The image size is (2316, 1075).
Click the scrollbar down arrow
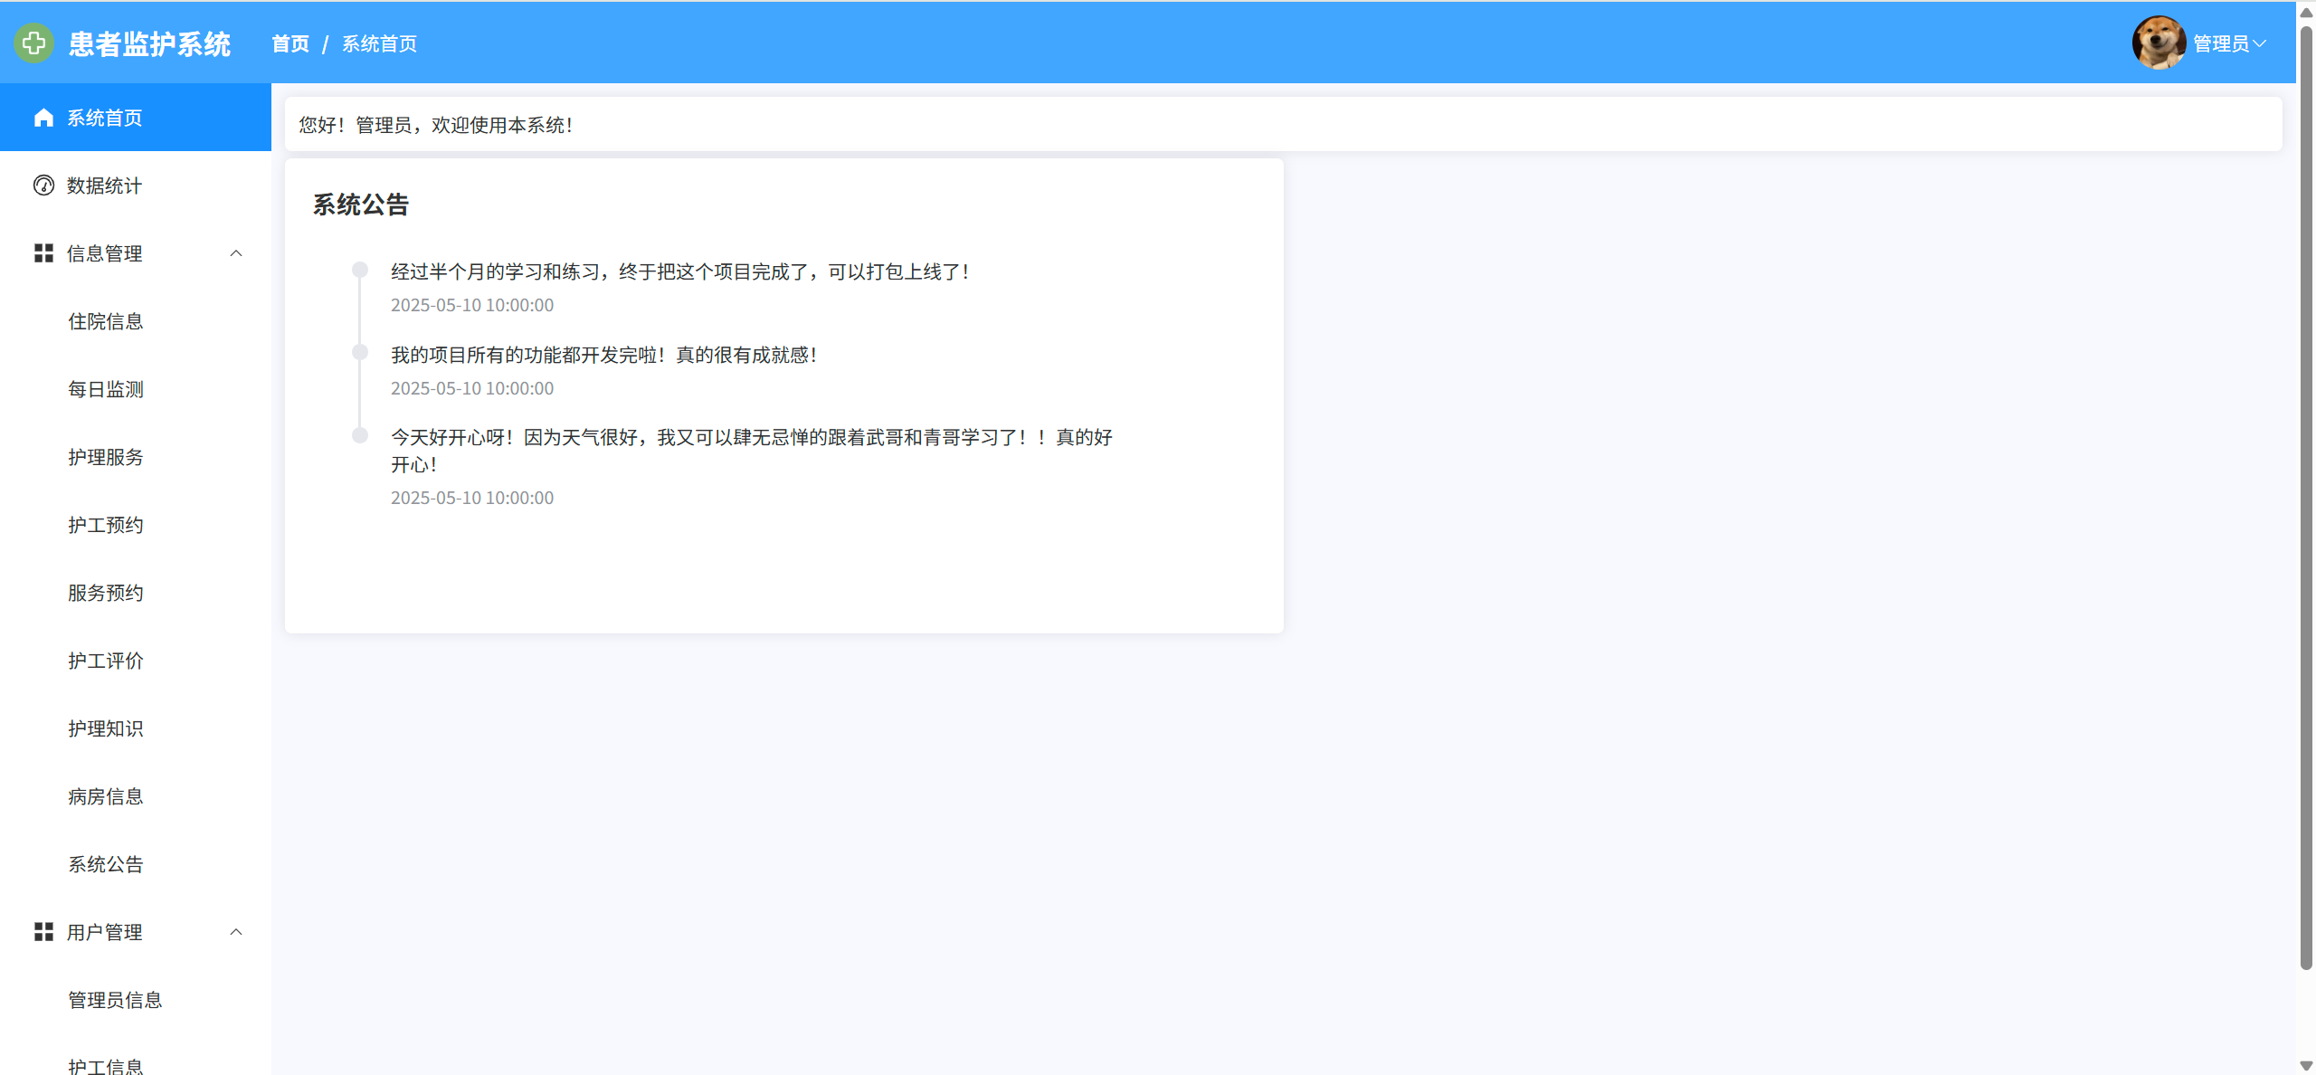[x=2306, y=1066]
